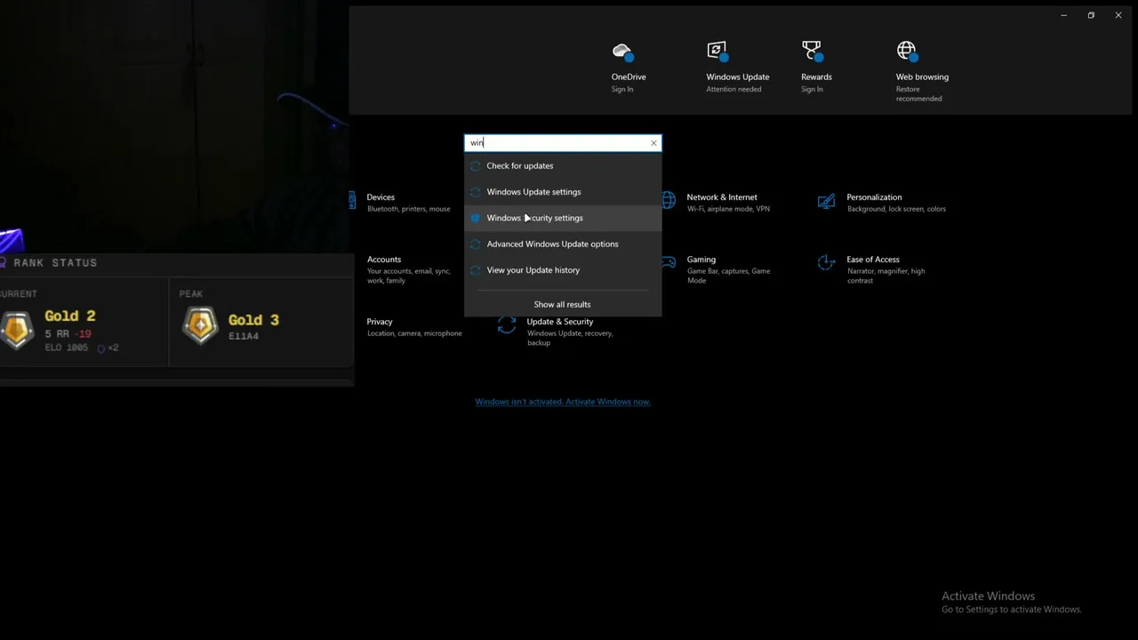Viewport: 1138px width, 640px height.
Task: Click the Windows Security settings shield icon
Action: coord(475,218)
